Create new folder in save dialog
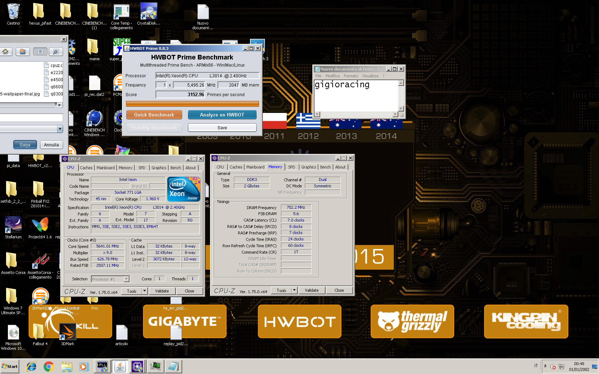Viewport: 599px width, 374px height. [x=22, y=52]
